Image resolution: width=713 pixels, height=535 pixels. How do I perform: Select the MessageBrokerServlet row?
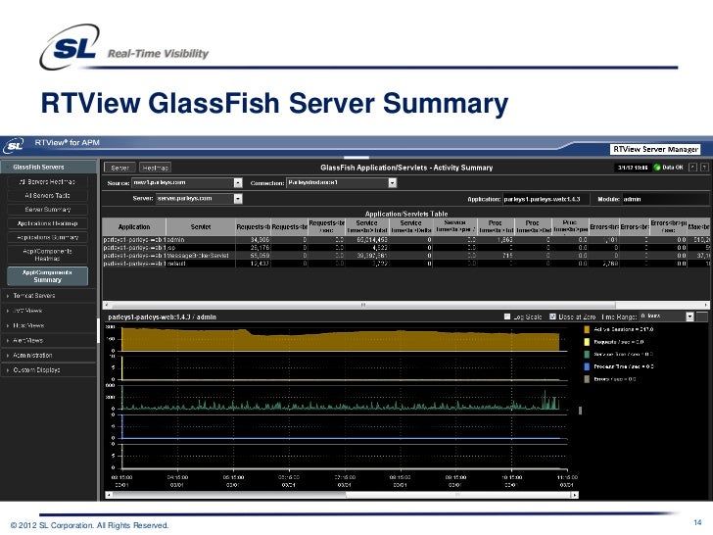(405, 256)
